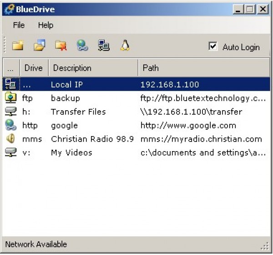Click the v: drive network icon
Screen dimensions: 273x255
click(10, 153)
